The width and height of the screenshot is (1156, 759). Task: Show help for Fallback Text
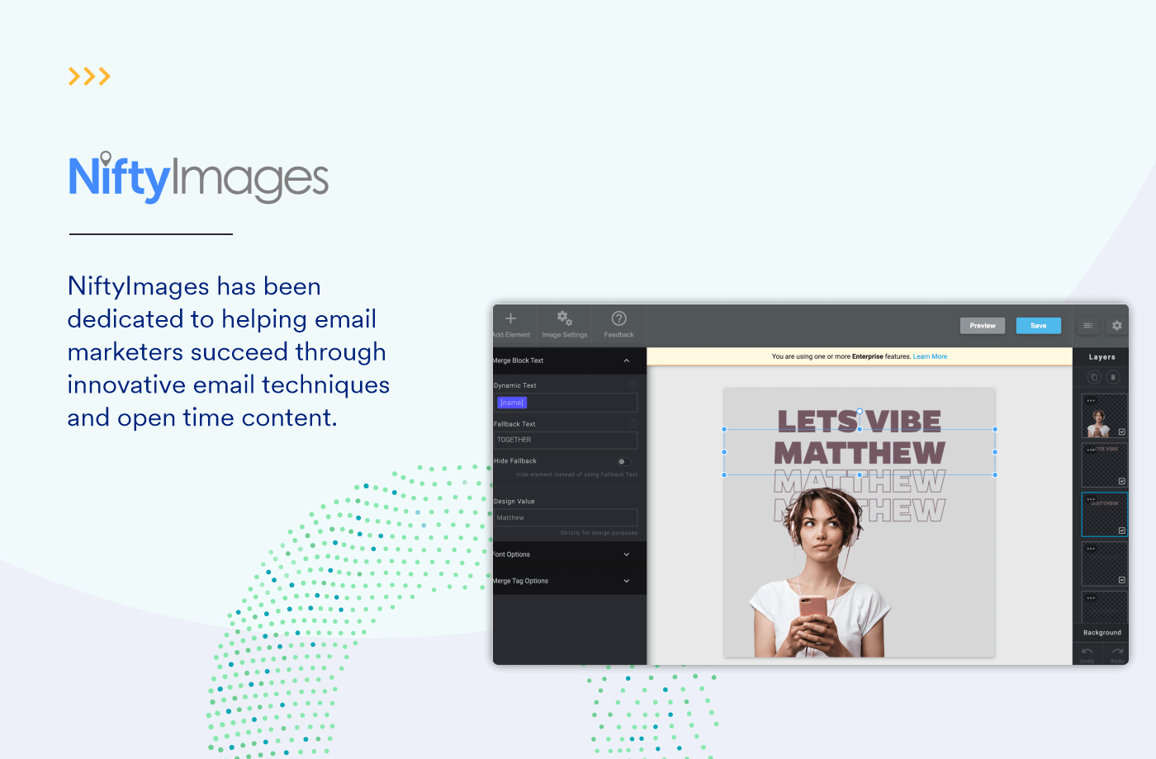tap(633, 424)
